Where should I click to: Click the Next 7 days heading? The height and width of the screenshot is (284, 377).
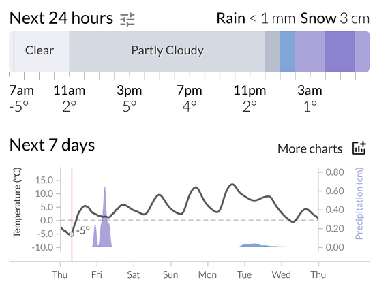(x=52, y=145)
